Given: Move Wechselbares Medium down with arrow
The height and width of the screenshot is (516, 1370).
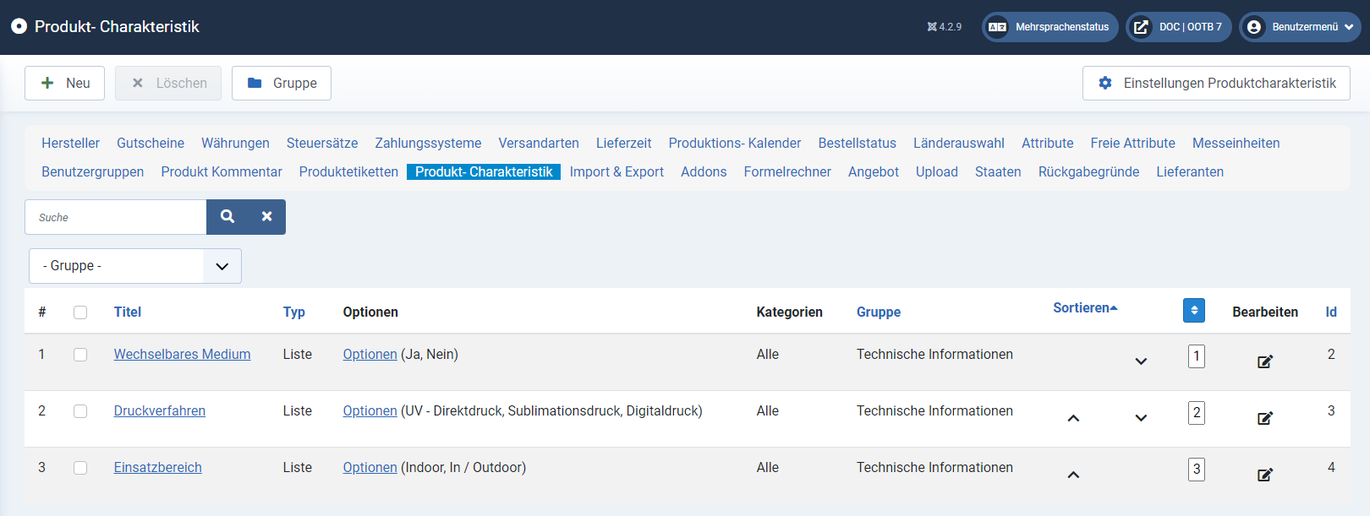Looking at the screenshot, I should [x=1141, y=361].
